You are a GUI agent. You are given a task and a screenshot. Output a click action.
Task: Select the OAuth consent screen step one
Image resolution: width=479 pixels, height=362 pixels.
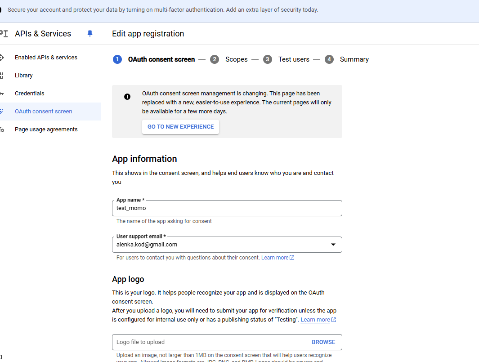[x=161, y=59]
